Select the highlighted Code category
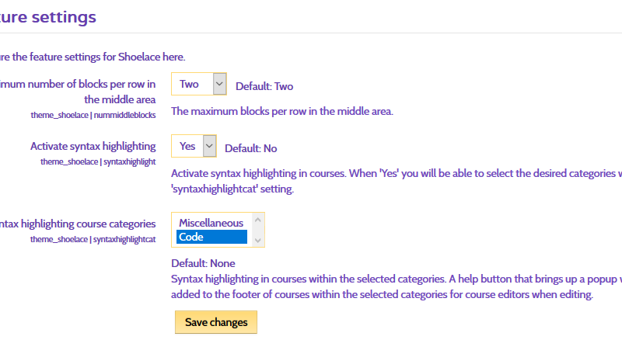Viewport: 622px width, 340px height. point(211,237)
